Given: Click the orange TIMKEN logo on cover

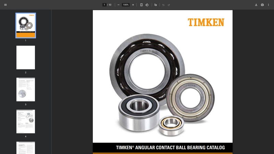Looking at the screenshot, I should pyautogui.click(x=206, y=22).
